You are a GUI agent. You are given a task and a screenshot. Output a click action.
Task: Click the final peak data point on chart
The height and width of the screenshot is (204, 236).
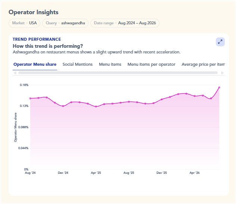(219, 87)
